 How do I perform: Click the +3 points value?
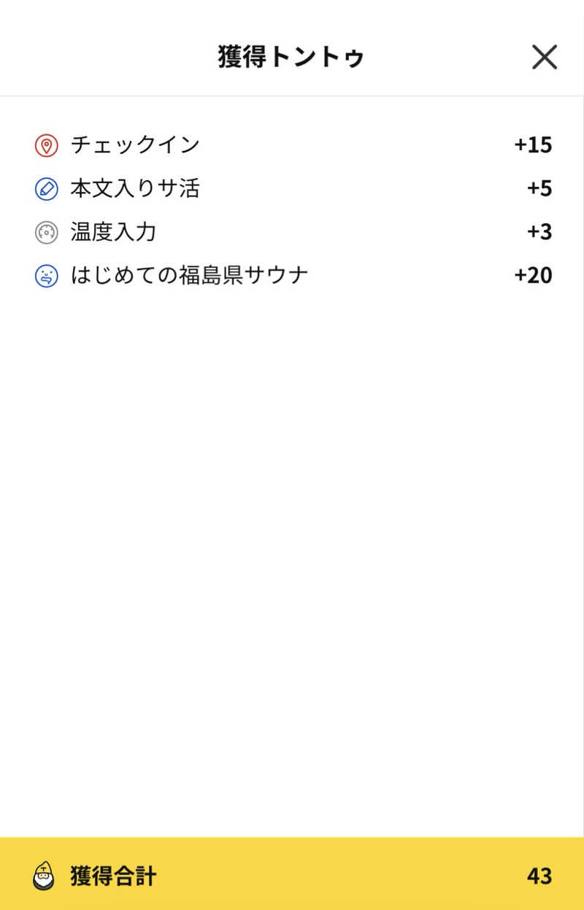(539, 232)
